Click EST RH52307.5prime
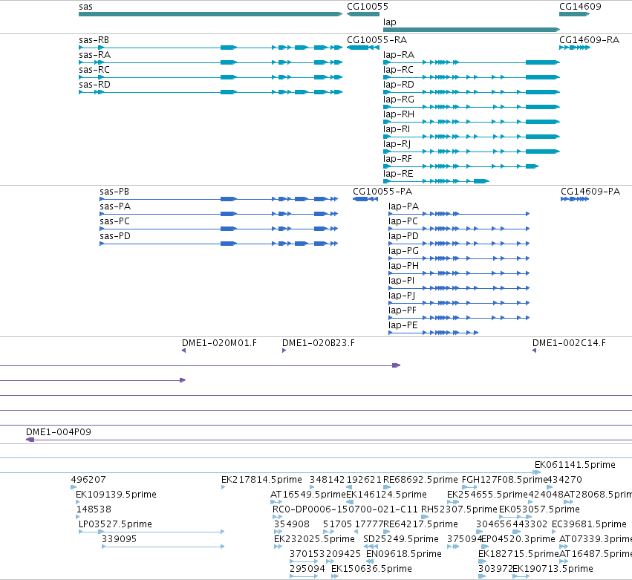Viewport: 632px width, 580px height. pos(459,509)
